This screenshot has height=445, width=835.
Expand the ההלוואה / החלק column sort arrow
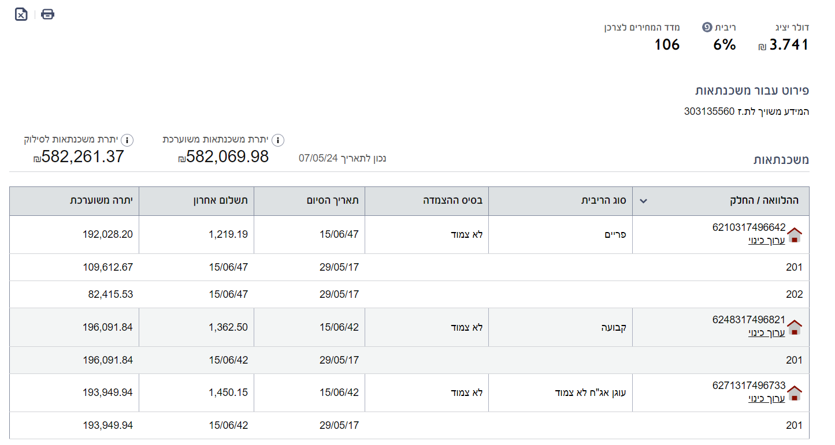643,201
